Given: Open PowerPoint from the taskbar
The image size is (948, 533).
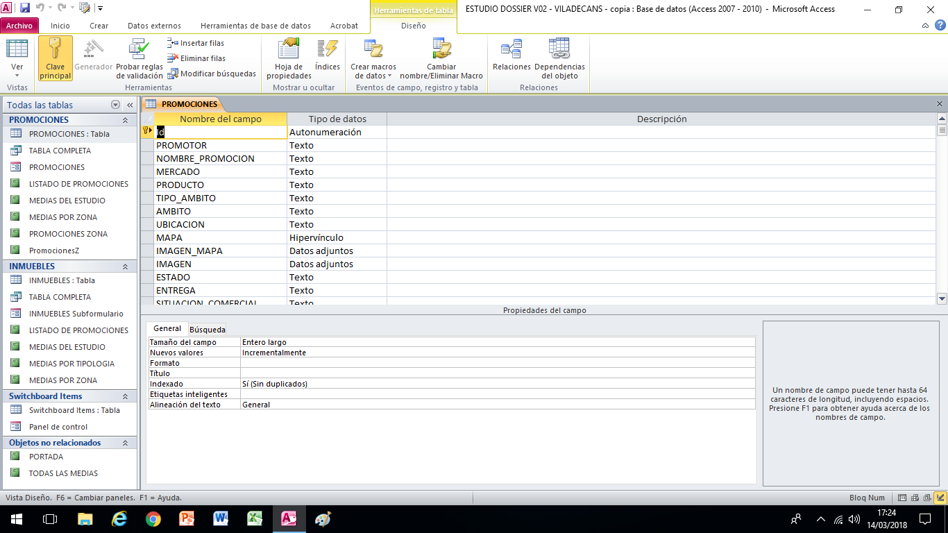Looking at the screenshot, I should pos(187,519).
